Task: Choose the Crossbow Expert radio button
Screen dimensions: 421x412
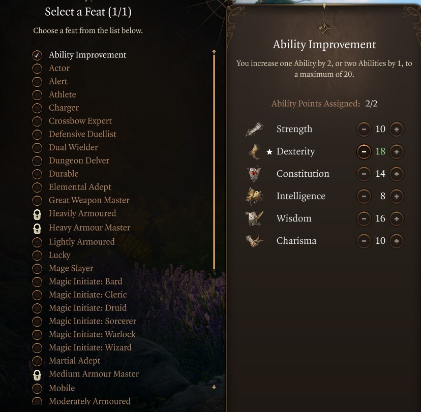Action: pos(37,121)
